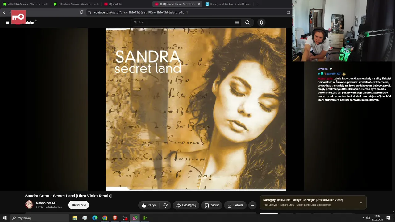Open Google Chrome from the taskbar
Screen dimensions: 395x222
[x=105, y=218]
